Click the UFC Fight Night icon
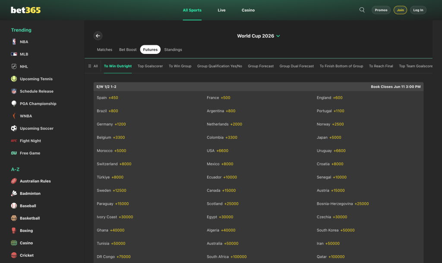This screenshot has height=263, width=442. tap(14, 141)
